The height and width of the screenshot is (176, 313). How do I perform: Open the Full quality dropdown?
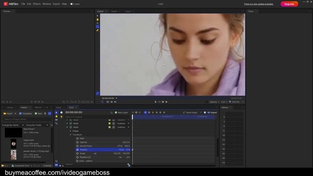coord(224,102)
